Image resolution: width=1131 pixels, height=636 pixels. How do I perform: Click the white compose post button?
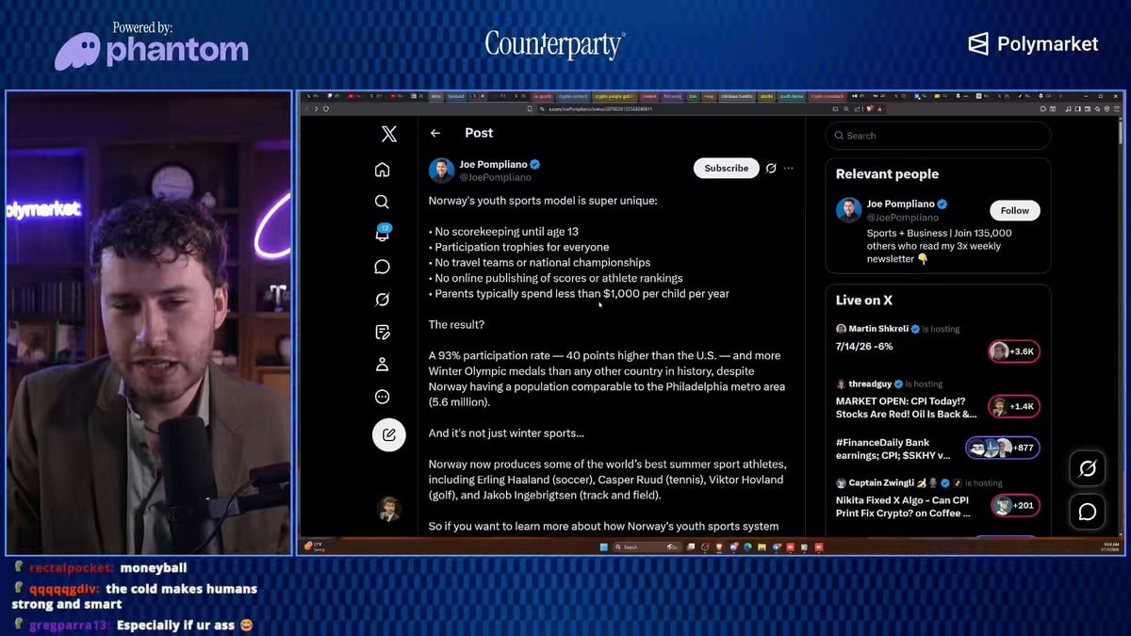point(388,434)
